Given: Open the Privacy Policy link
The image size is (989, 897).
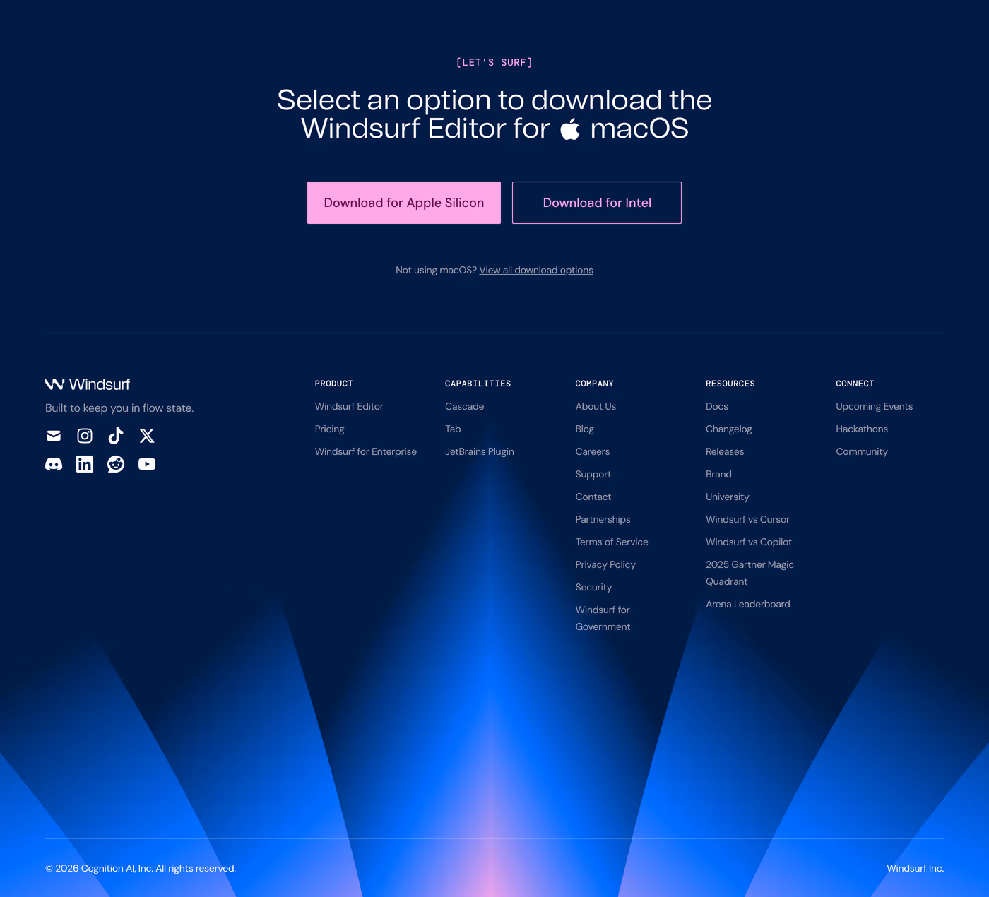Looking at the screenshot, I should [x=605, y=564].
